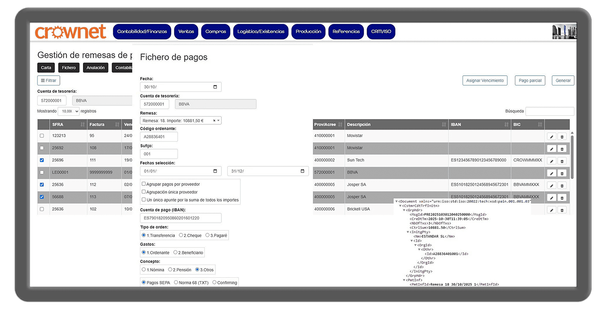
Task: Click the Crownet logo
Action: [x=70, y=32]
